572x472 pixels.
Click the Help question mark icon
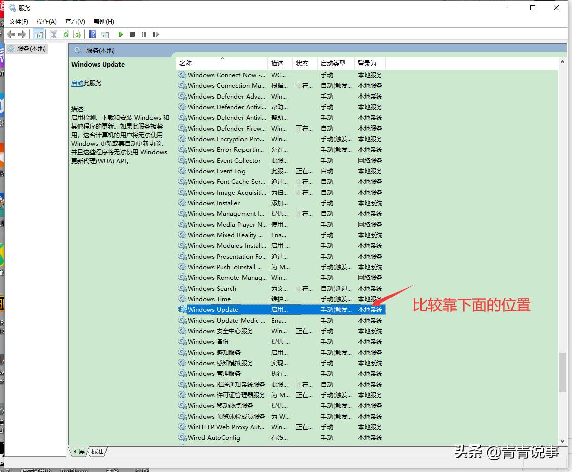(93, 34)
